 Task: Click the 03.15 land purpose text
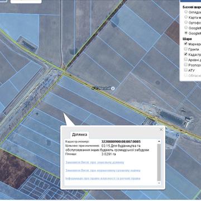107,148
